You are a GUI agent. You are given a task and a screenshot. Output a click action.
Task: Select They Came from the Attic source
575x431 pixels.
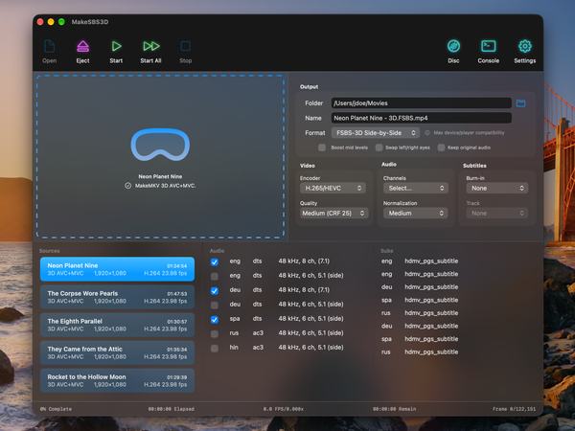tap(117, 352)
